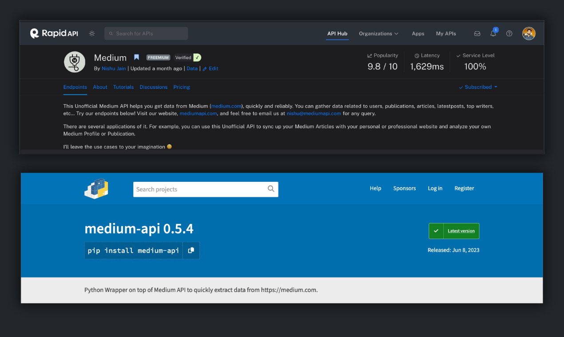
Task: Copy the pip install command icon
Action: pyautogui.click(x=191, y=251)
